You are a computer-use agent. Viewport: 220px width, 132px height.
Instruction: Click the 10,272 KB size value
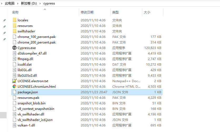point(154,65)
